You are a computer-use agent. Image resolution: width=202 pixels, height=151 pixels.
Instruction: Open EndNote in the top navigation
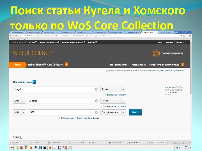[x=92, y=42]
